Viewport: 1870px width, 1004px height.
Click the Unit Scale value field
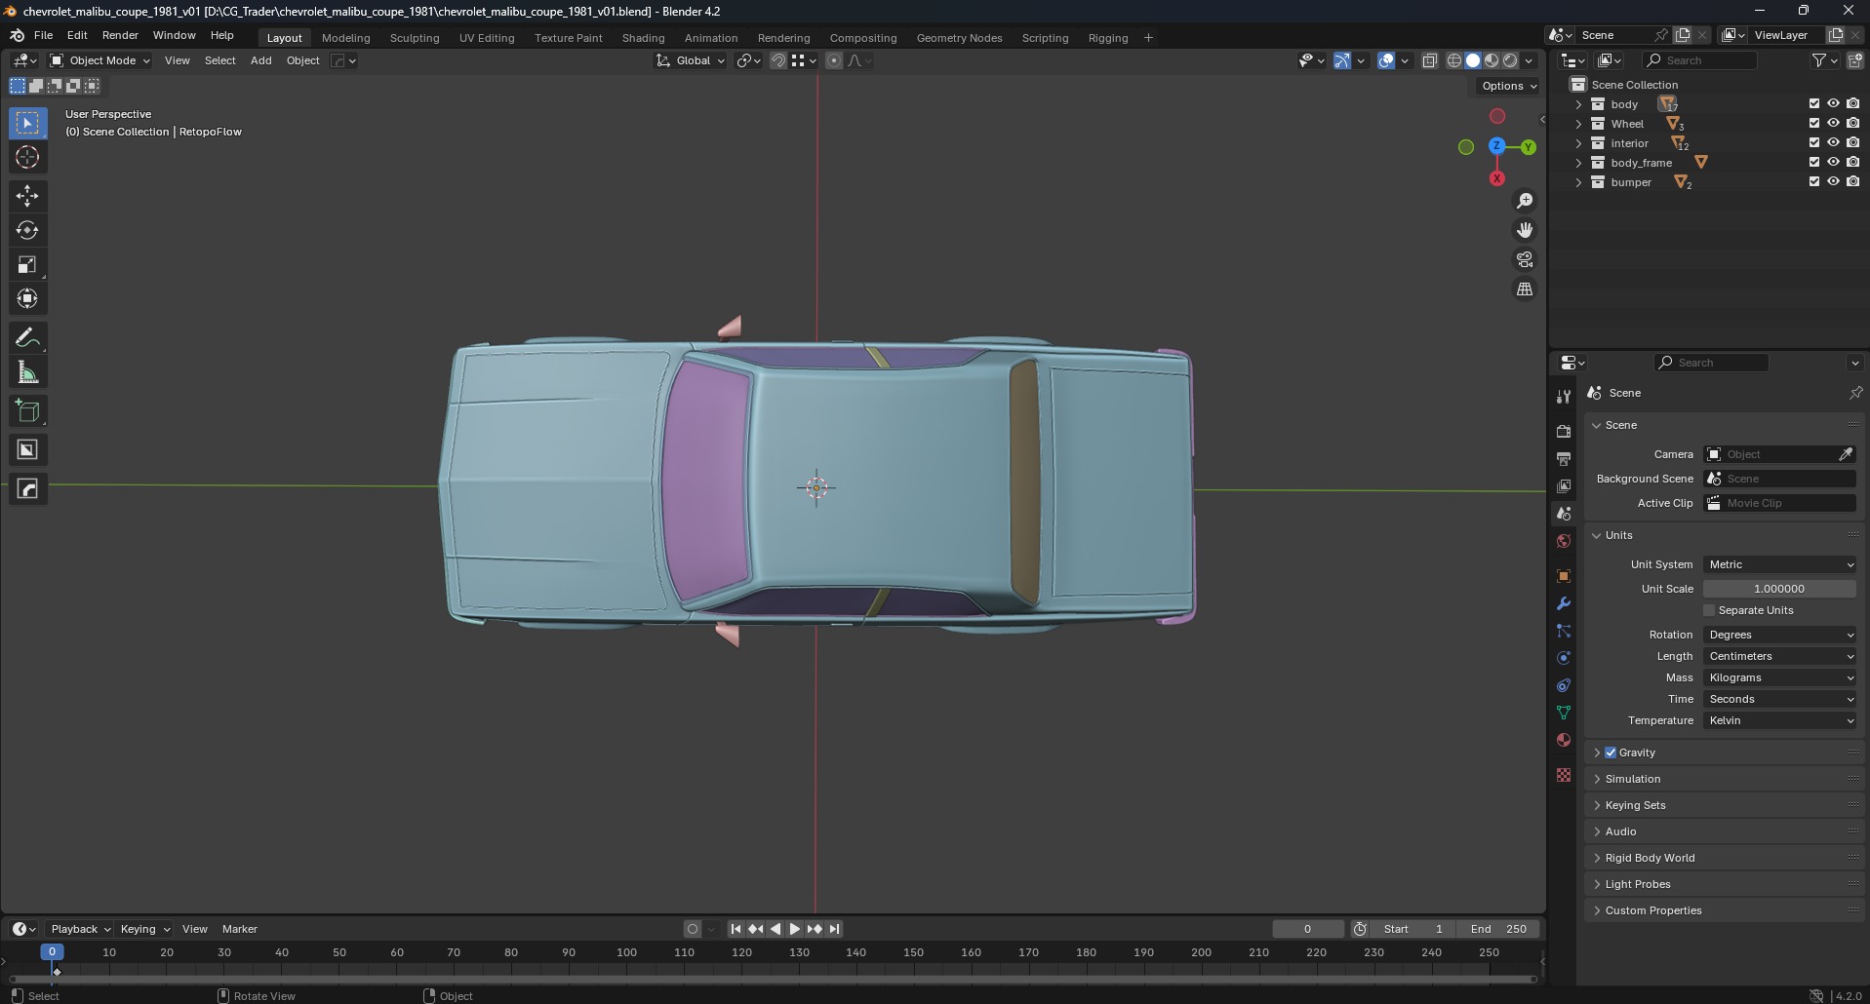(1778, 589)
